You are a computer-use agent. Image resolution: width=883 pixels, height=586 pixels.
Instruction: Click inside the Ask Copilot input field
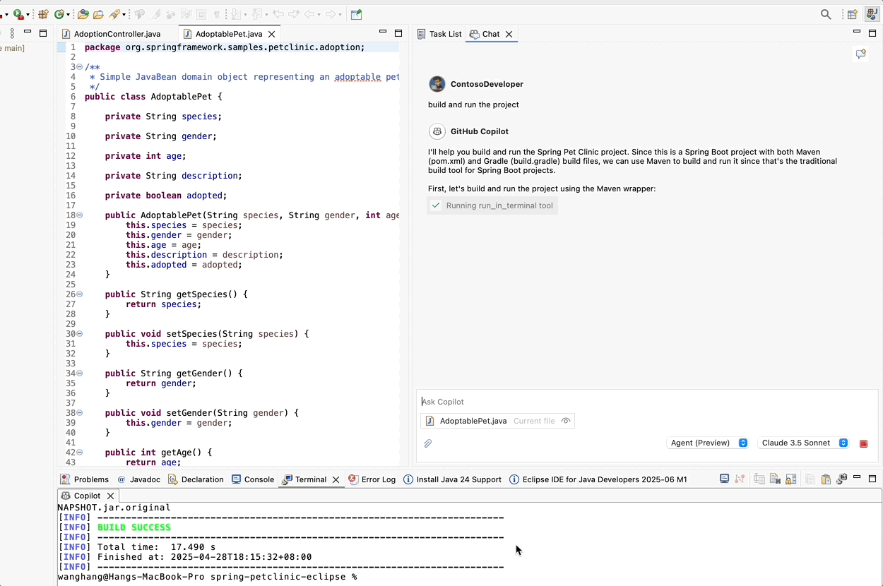point(494,401)
